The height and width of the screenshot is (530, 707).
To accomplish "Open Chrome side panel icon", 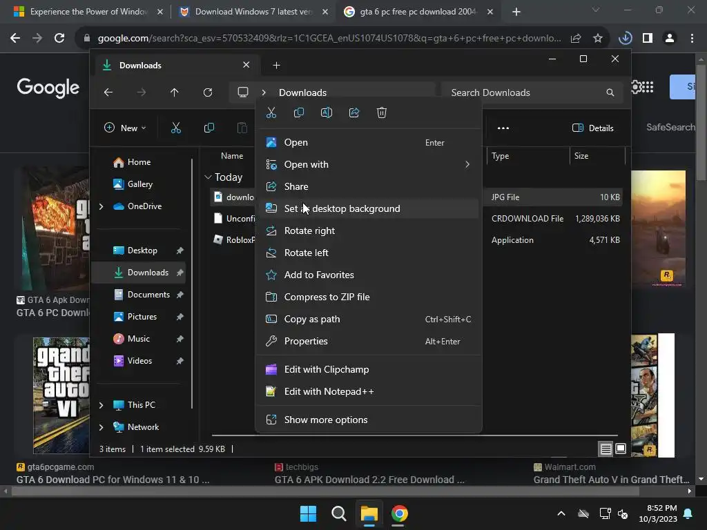I will coord(648,39).
